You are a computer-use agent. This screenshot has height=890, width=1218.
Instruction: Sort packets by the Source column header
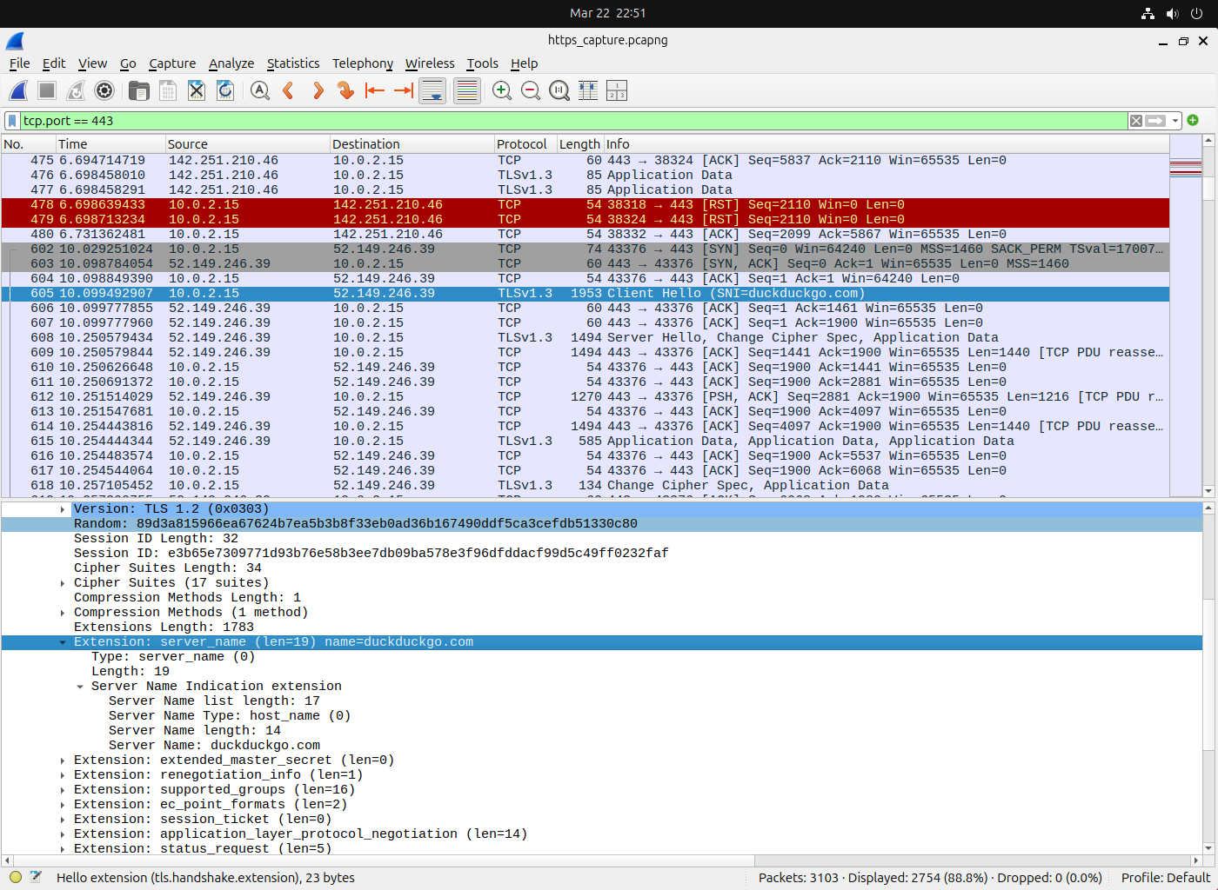(247, 144)
